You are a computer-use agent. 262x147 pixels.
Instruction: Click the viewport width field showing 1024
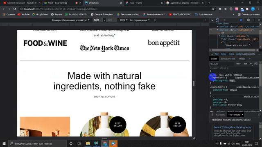click(x=97, y=20)
